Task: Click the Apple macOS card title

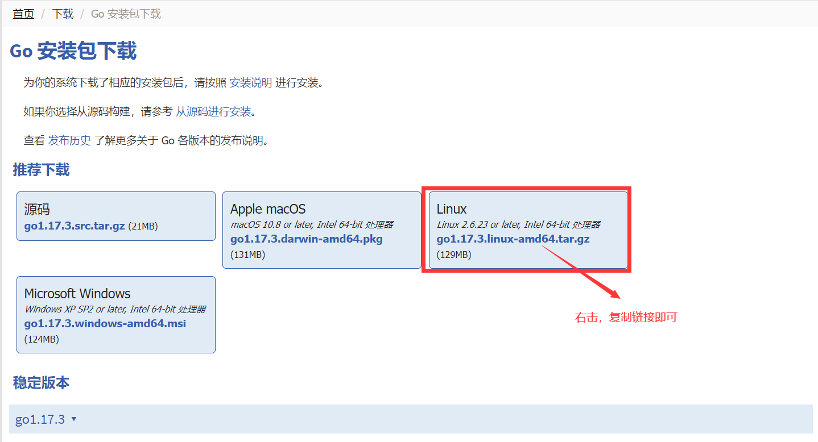Action: [x=268, y=210]
